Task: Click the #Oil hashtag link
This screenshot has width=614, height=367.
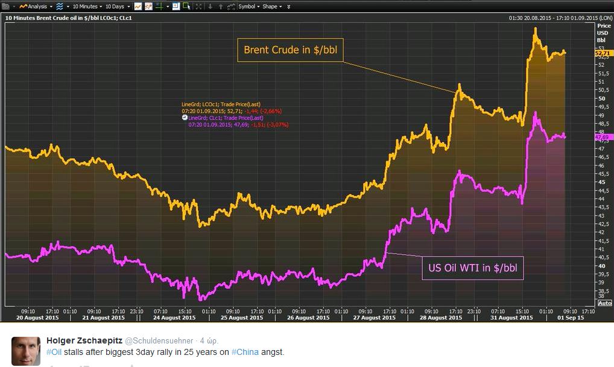Action: [x=54, y=352]
